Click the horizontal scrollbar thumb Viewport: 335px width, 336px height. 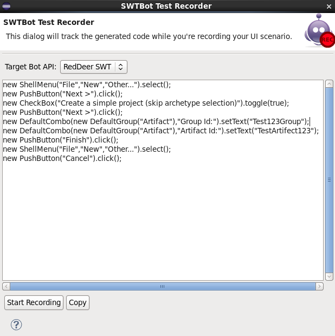[x=163, y=286]
